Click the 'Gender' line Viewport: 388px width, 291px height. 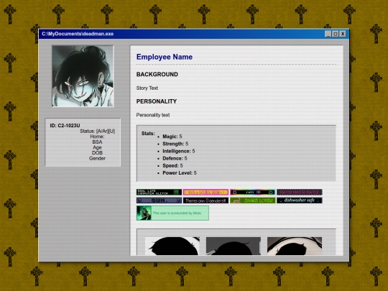pyautogui.click(x=97, y=158)
